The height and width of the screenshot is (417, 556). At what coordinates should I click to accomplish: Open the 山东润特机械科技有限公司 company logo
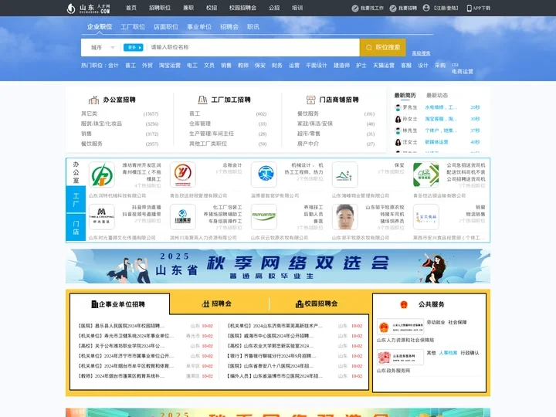click(x=102, y=175)
